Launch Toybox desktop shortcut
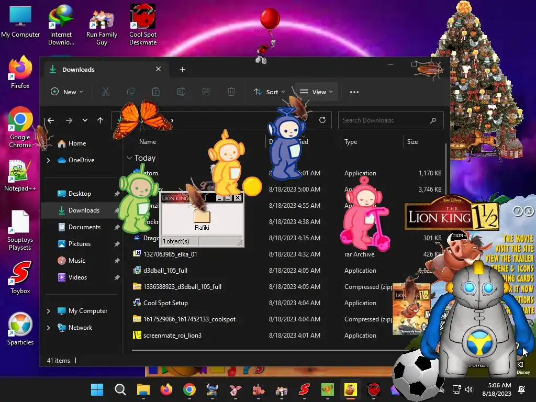 (x=20, y=277)
